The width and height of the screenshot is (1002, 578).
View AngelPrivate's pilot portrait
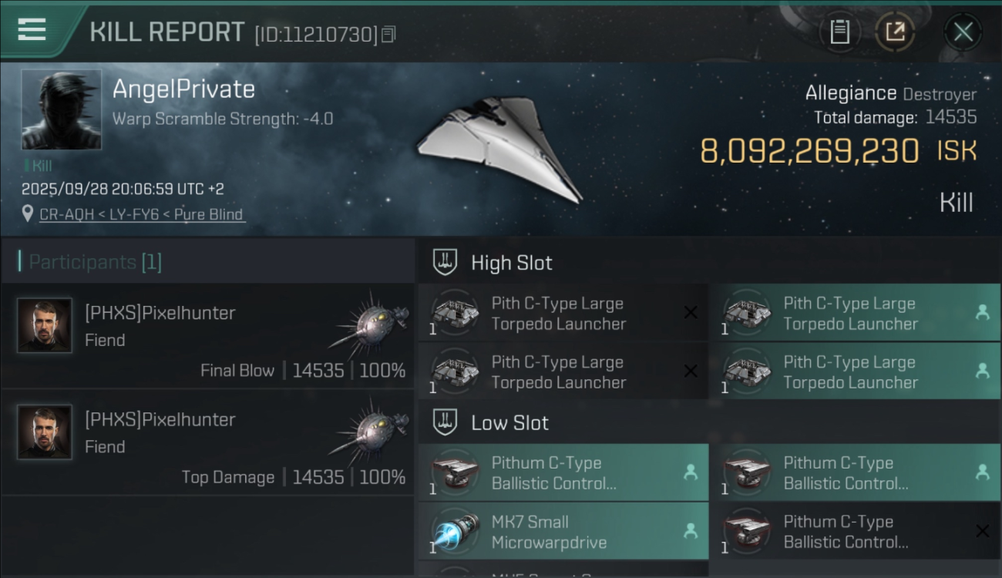(x=62, y=109)
